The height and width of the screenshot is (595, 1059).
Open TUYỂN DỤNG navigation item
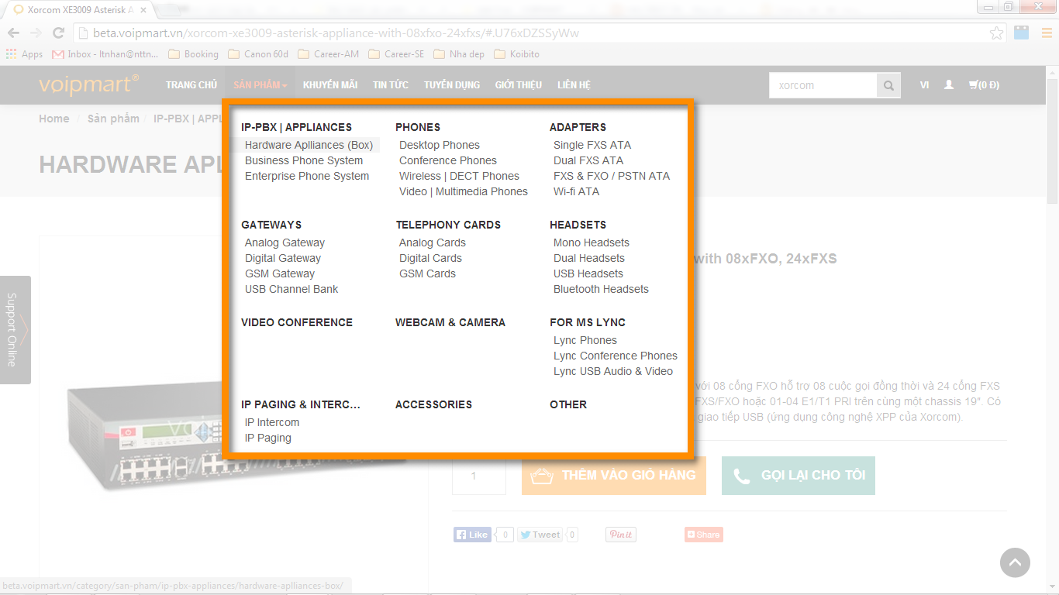tap(452, 85)
